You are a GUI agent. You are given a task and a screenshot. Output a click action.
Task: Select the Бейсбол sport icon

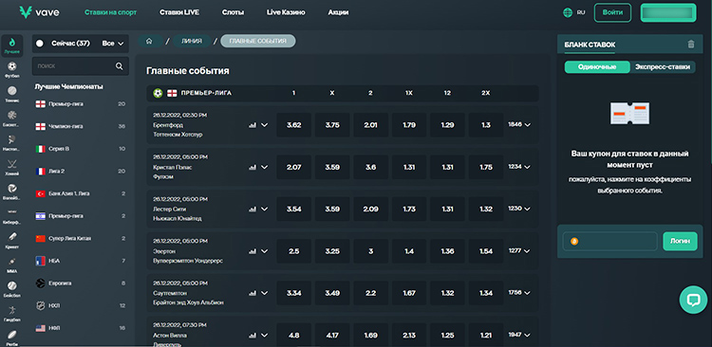pyautogui.click(x=11, y=285)
